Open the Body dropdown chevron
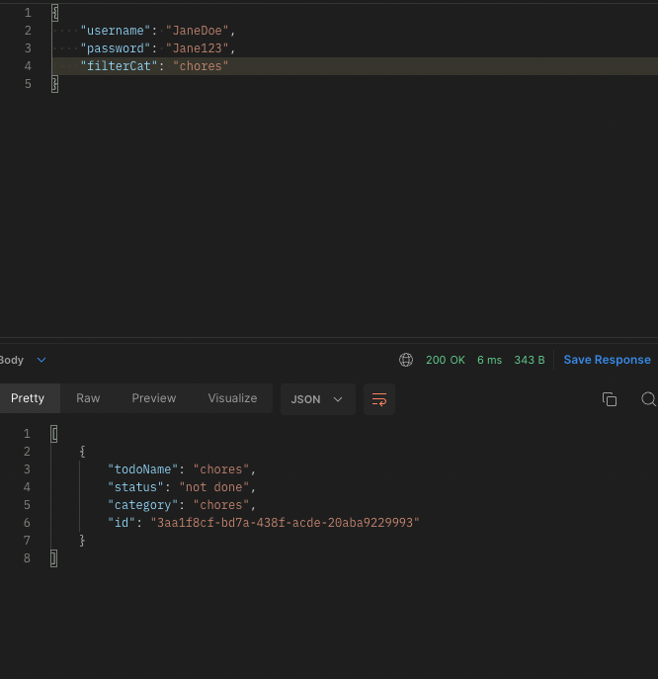 click(x=41, y=360)
